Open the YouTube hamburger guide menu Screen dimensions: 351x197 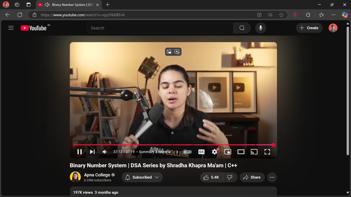tap(11, 28)
